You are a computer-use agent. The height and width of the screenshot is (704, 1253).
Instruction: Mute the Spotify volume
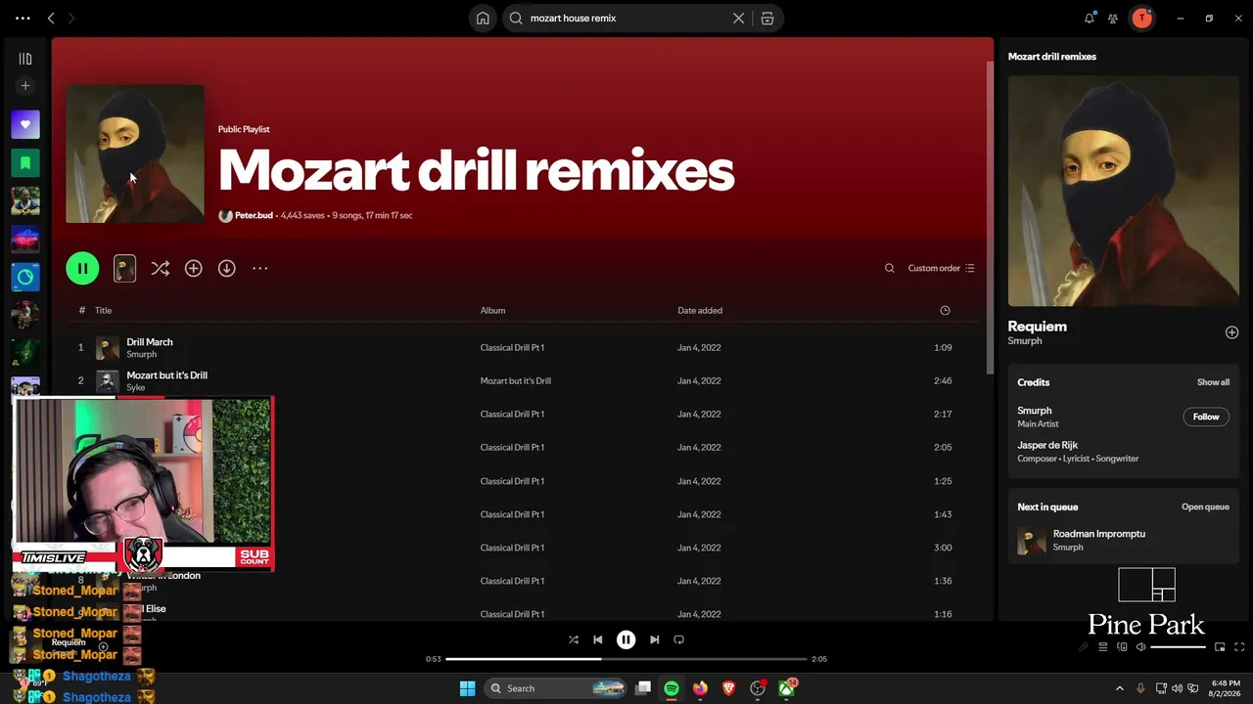[x=1140, y=646]
